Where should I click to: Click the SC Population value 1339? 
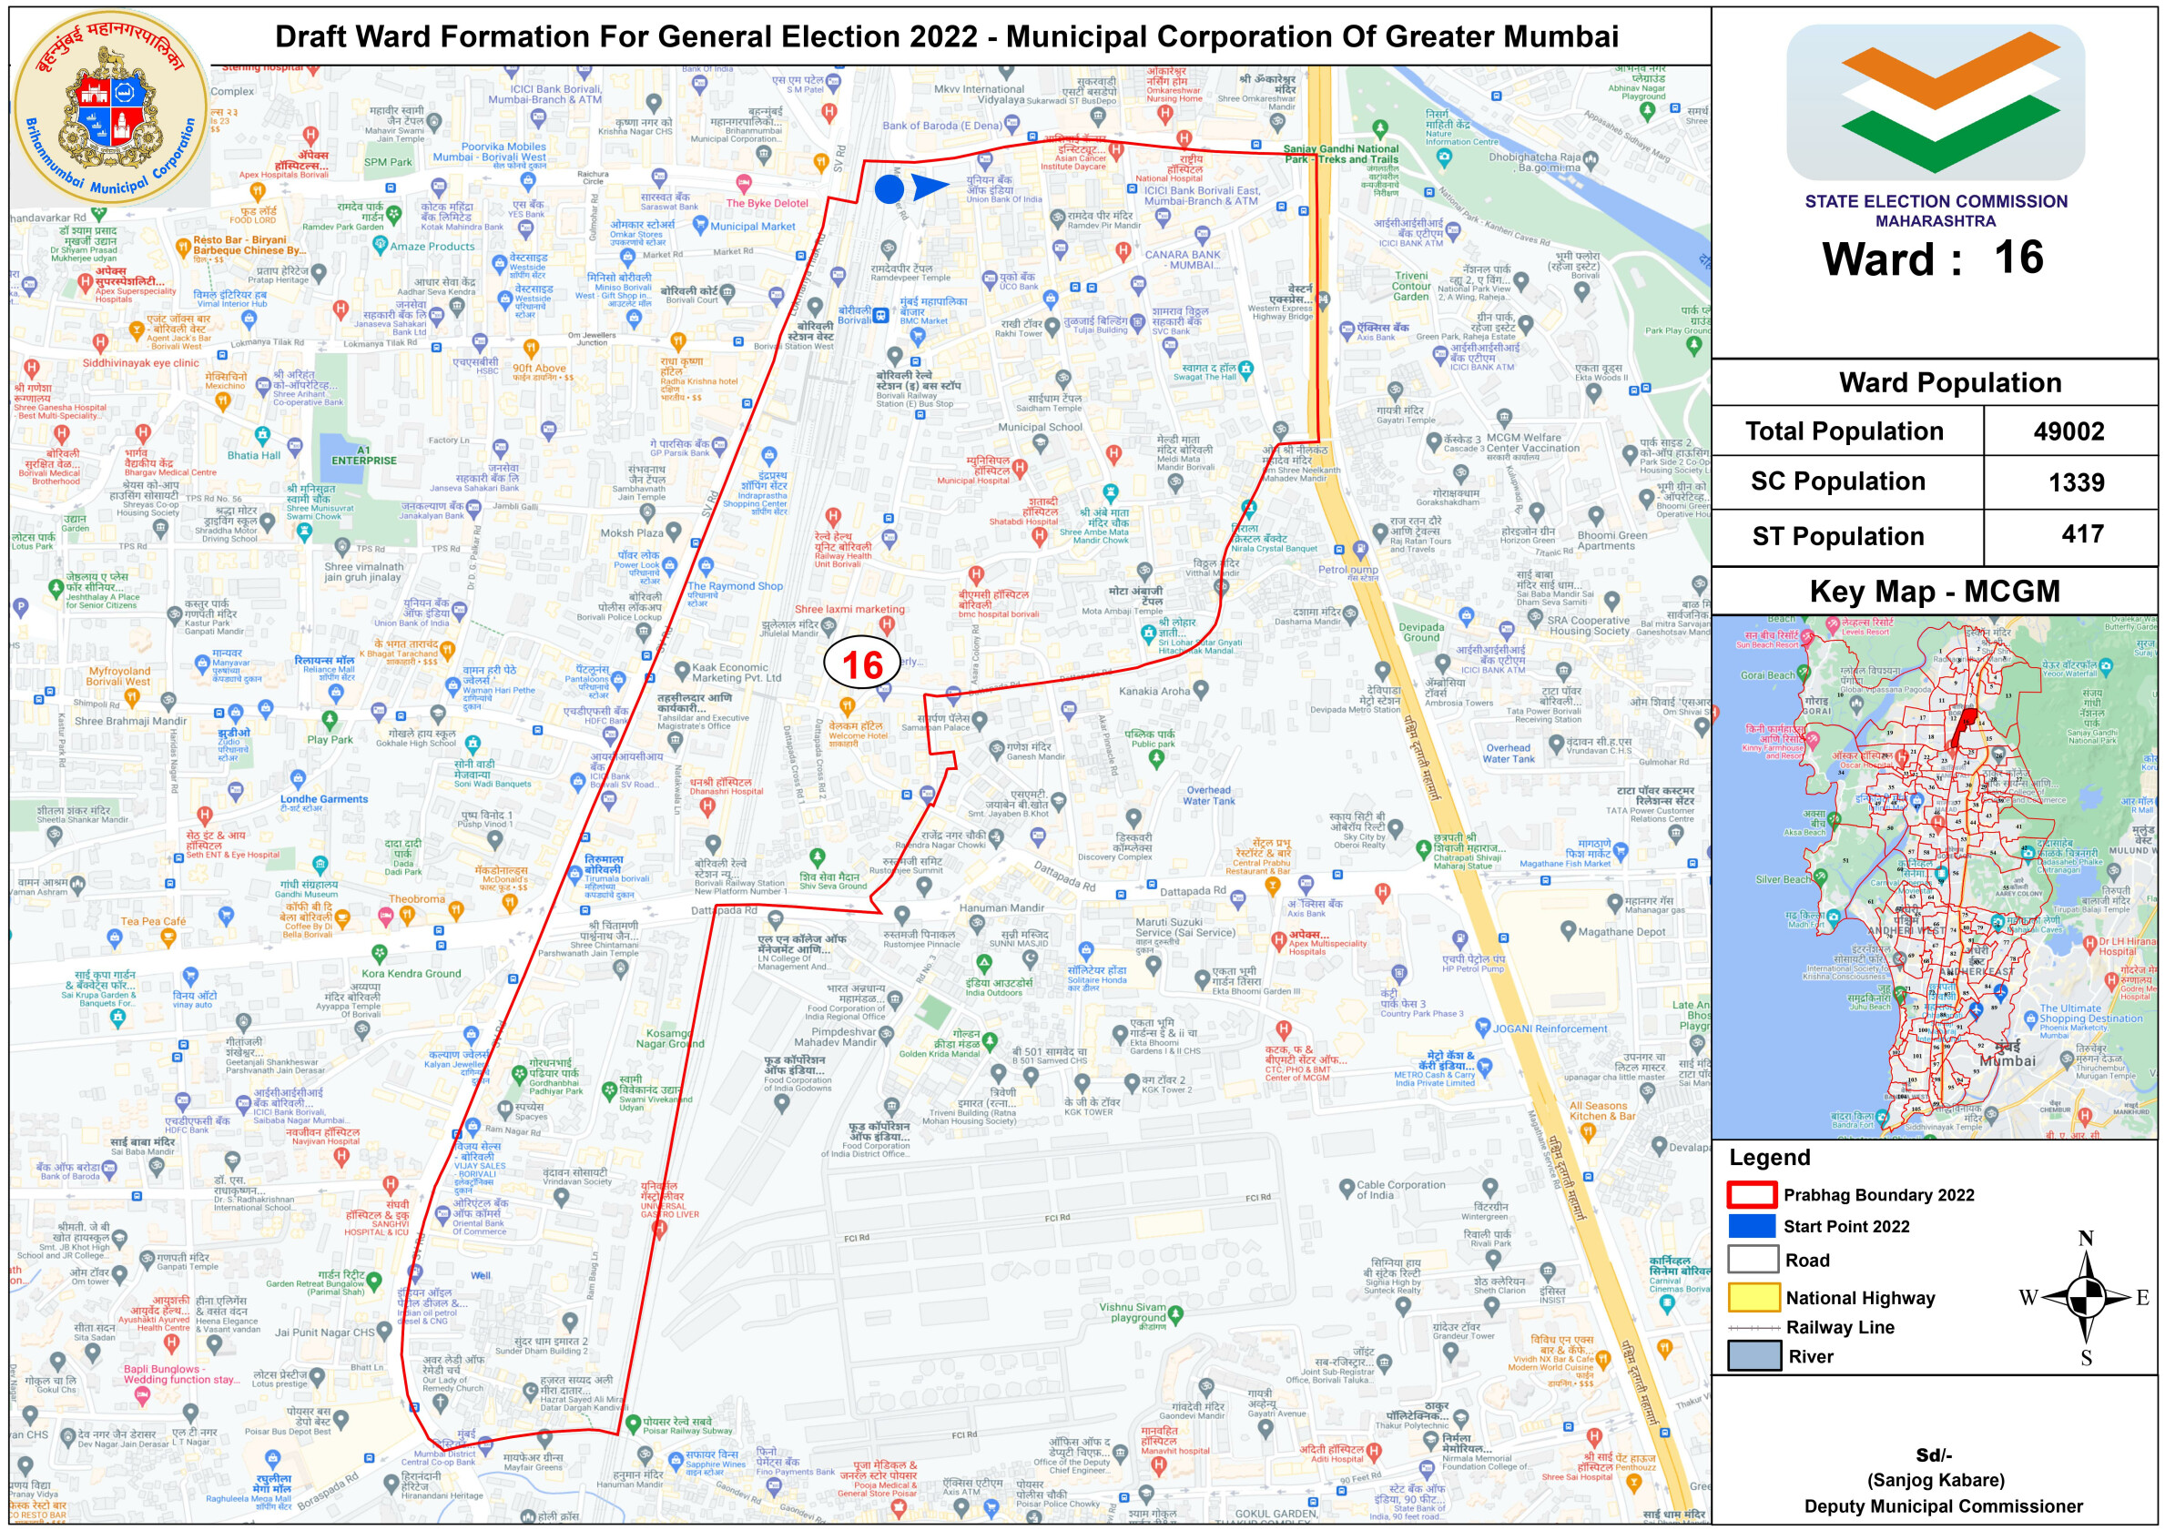(2076, 482)
